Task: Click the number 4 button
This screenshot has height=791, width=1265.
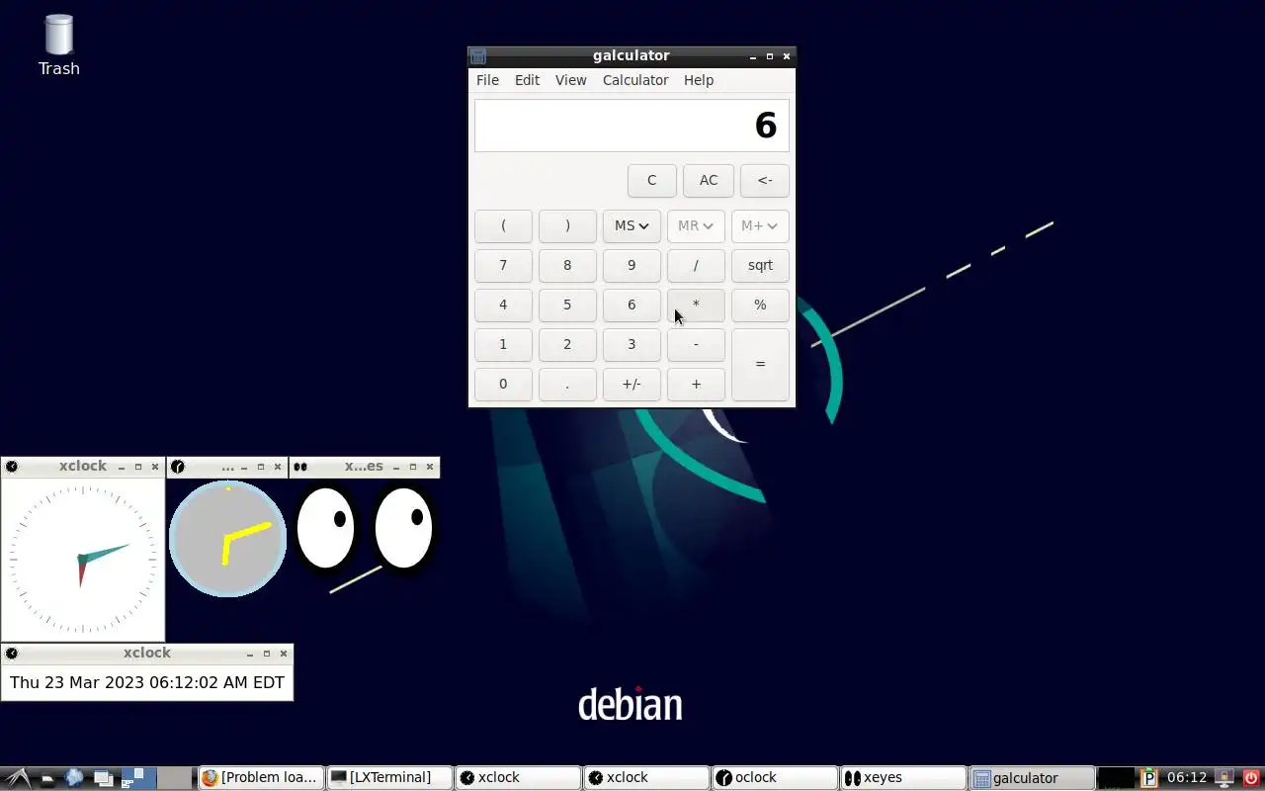Action: (x=503, y=305)
